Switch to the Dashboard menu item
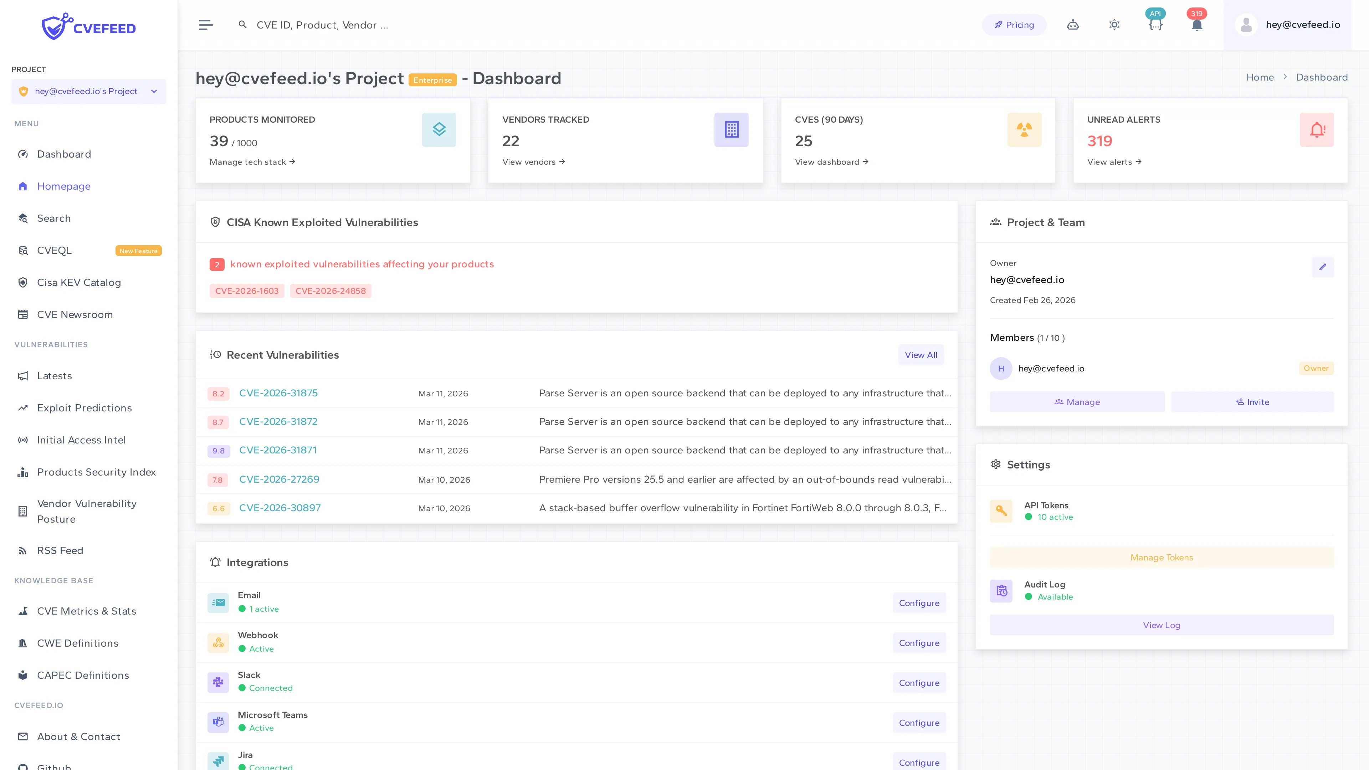Screen dimensions: 1369x770 [64, 154]
